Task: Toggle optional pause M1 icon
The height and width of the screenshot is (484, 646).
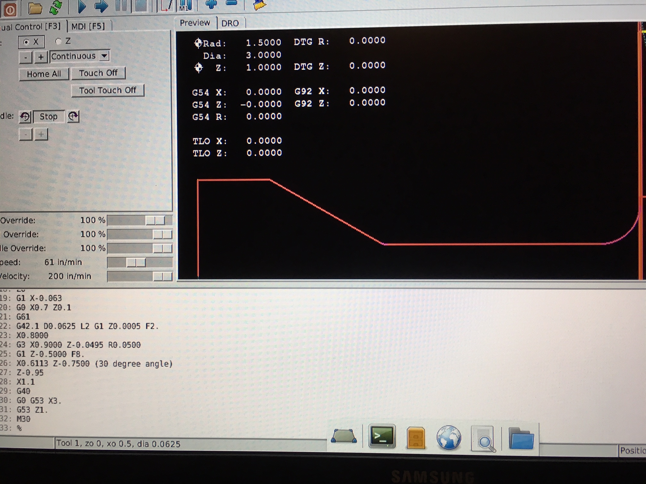Action: (185, 5)
